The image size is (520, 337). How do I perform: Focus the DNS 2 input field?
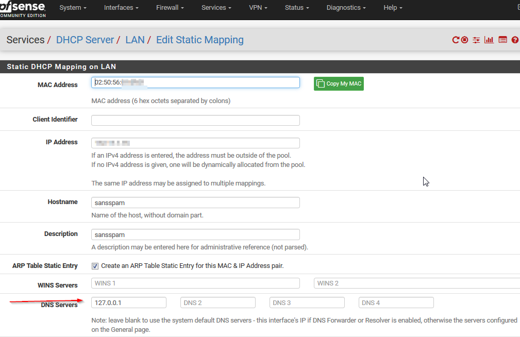[217, 302]
